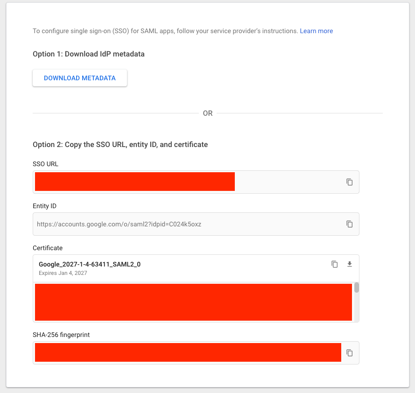Download the Google_2027-1-4-63411_SAML2_0 certificate

[350, 264]
